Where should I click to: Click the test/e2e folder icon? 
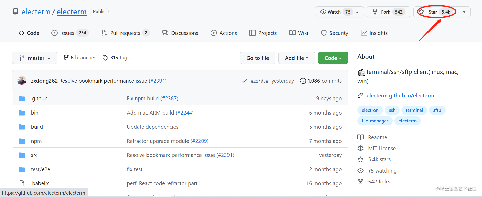[x=22, y=169]
